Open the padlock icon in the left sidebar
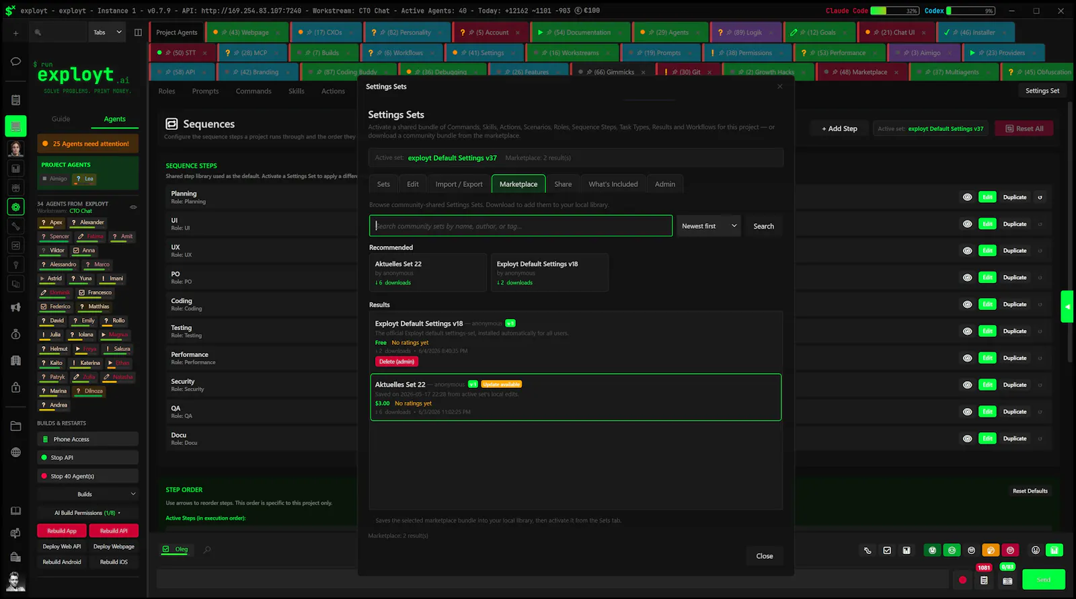This screenshot has width=1076, height=599. point(15,387)
